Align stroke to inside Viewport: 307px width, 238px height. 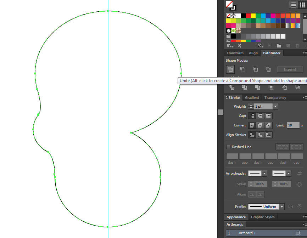click(260, 135)
